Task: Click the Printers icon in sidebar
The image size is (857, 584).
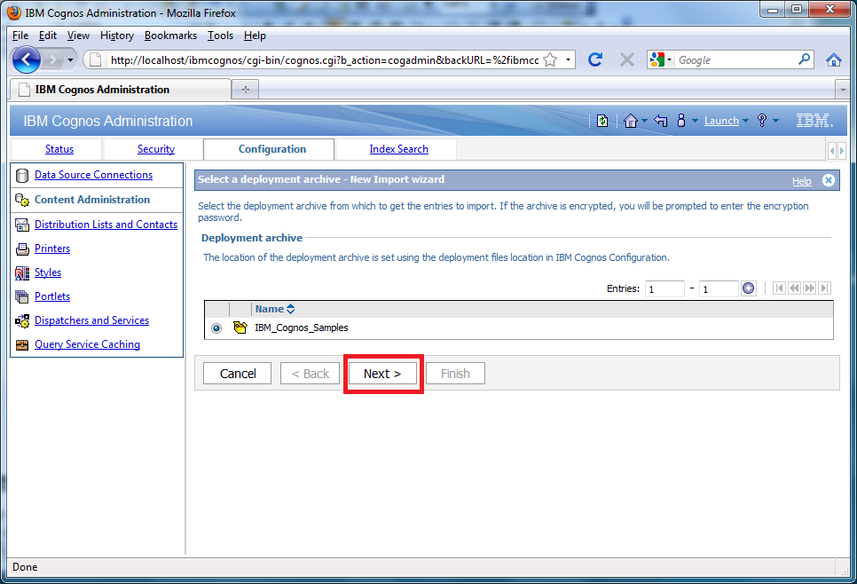Action: coord(22,249)
